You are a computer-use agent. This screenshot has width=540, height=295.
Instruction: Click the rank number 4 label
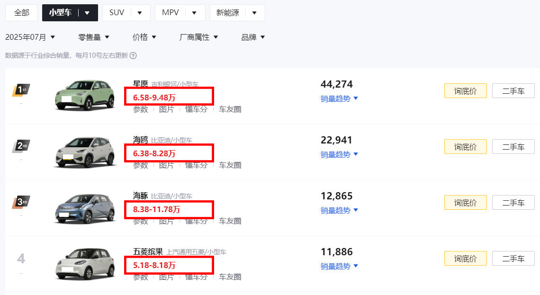point(21,258)
